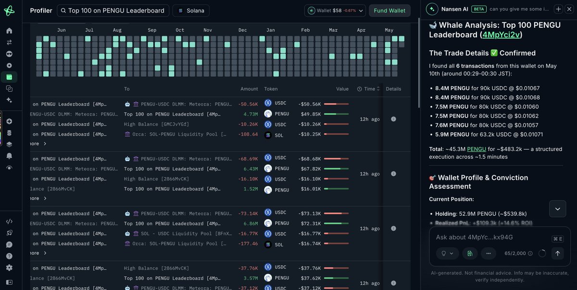
Task: Open the help question mark icon
Action: 9,256
